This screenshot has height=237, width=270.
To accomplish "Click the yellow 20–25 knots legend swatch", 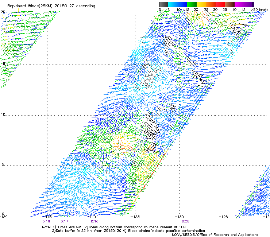I will click(x=201, y=4).
